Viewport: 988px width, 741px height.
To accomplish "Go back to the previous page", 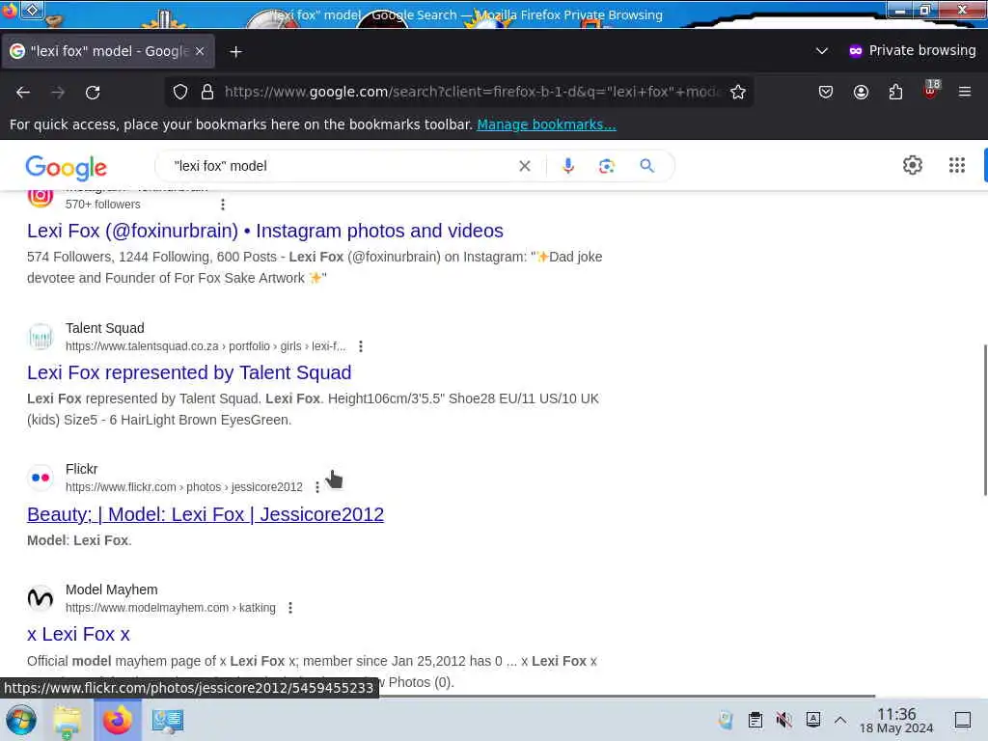I will [23, 93].
